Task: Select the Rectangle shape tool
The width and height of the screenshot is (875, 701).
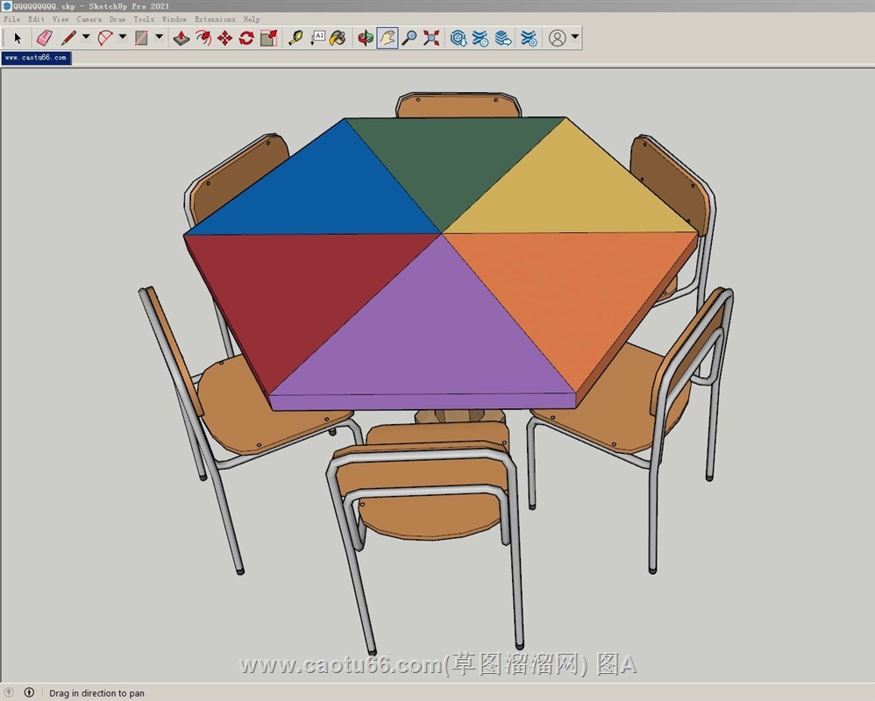Action: coord(141,38)
